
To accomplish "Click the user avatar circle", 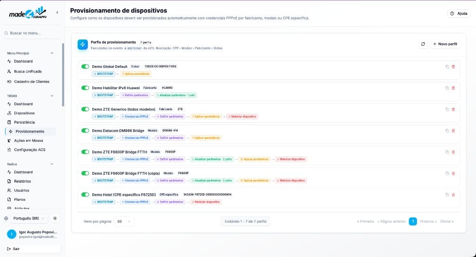I will coord(12,234).
